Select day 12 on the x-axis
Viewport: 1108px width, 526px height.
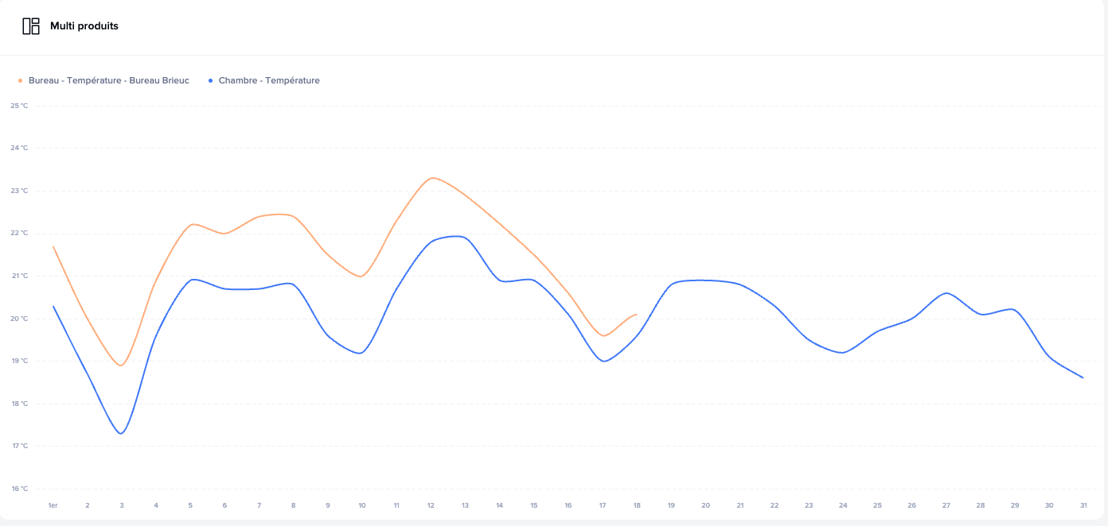[431, 505]
